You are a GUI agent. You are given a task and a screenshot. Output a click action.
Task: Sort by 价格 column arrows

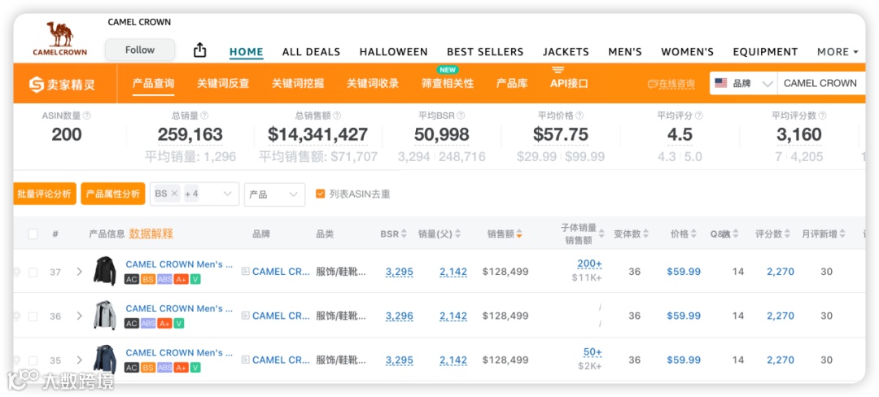pyautogui.click(x=694, y=234)
